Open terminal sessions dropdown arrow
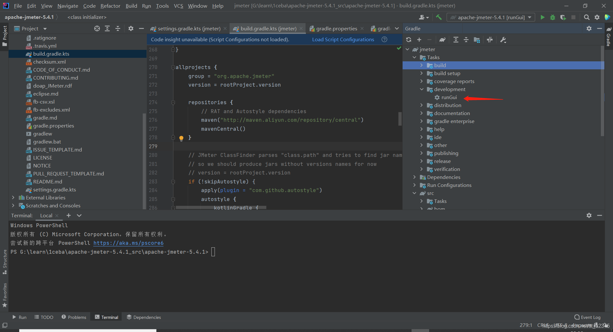Viewport: 613px width, 332px height. pos(79,215)
